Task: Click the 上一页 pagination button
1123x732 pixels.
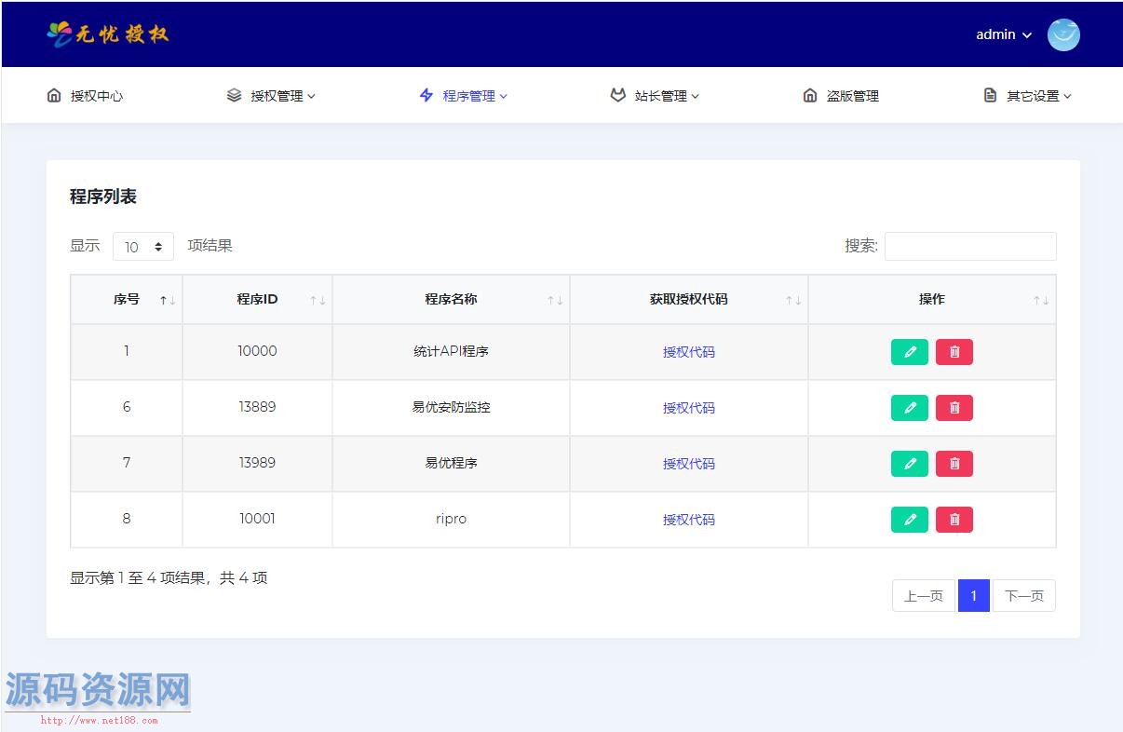Action: tap(924, 596)
